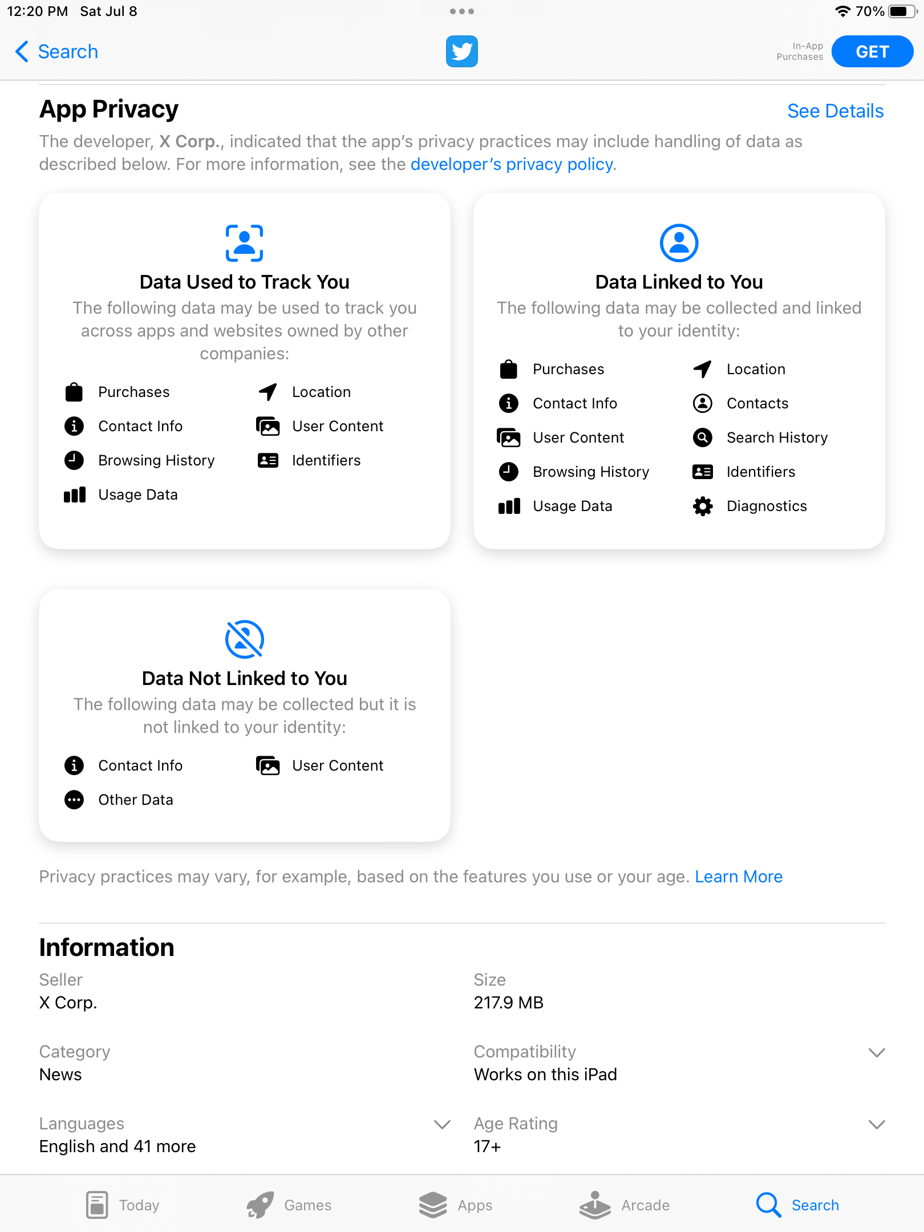Tap the Usage Data bar chart icon in tracking card
The image size is (924, 1232).
coord(74,495)
